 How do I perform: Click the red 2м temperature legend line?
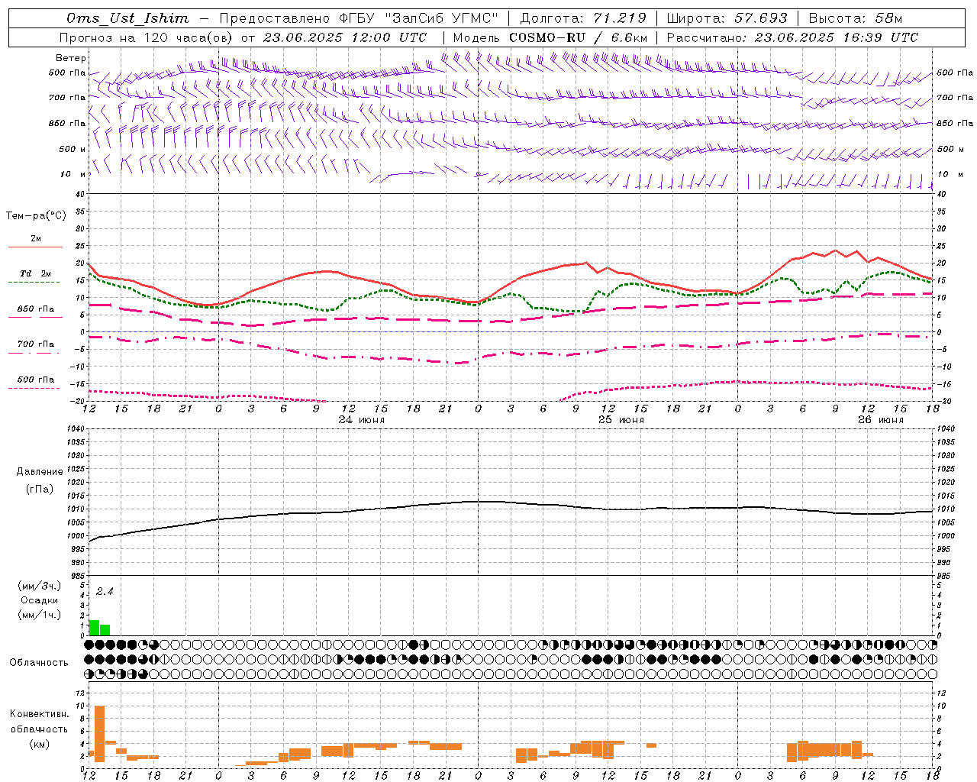point(35,247)
